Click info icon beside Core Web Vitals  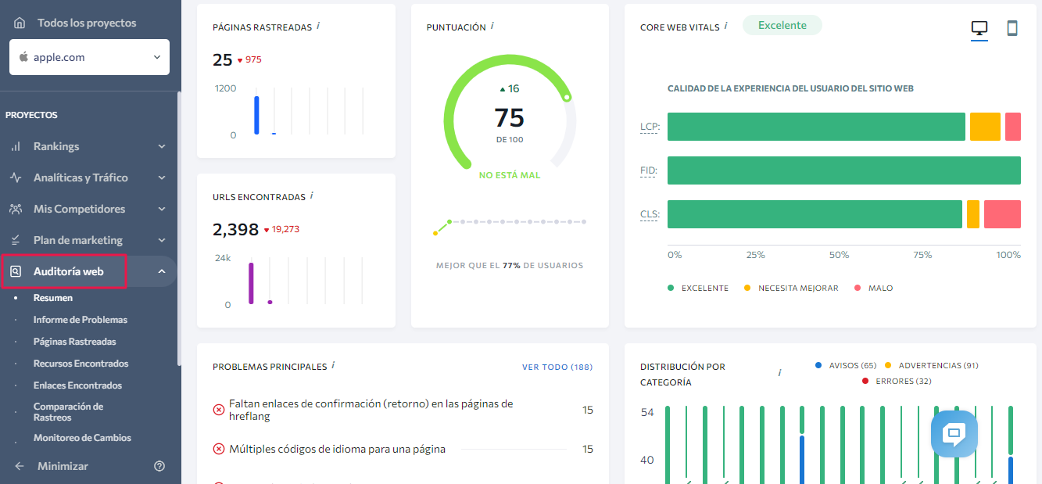click(725, 26)
